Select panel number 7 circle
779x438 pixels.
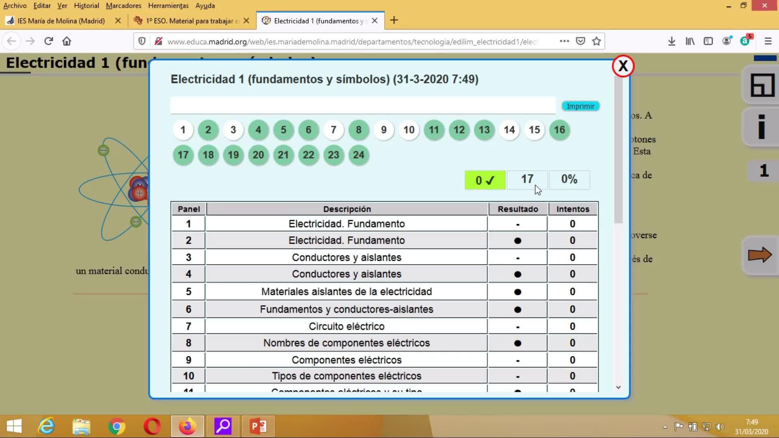(334, 130)
